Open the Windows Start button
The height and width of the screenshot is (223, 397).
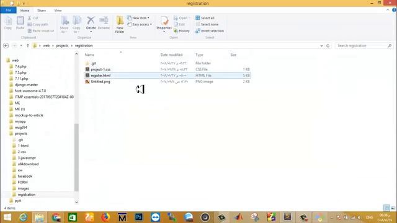[7, 217]
